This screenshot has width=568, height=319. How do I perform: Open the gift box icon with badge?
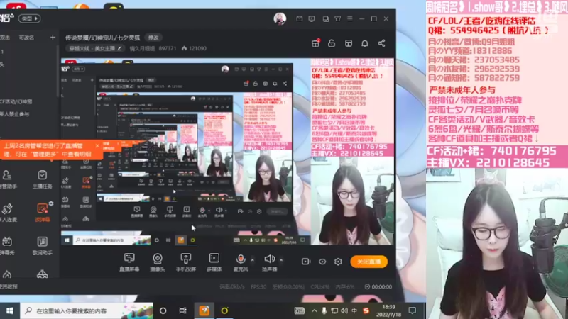(x=315, y=43)
